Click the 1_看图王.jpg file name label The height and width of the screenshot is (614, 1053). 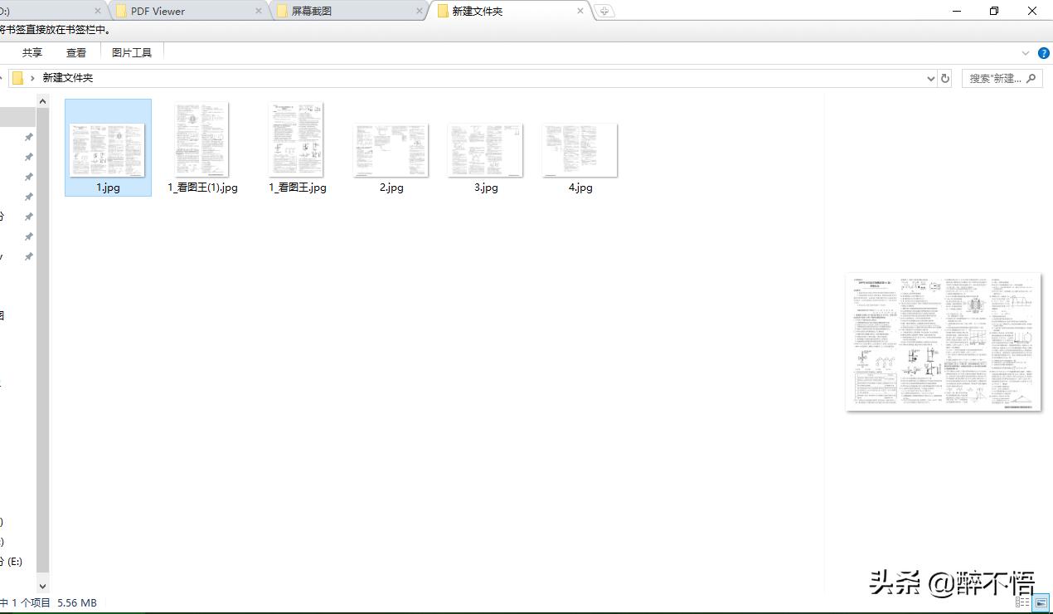tap(297, 188)
